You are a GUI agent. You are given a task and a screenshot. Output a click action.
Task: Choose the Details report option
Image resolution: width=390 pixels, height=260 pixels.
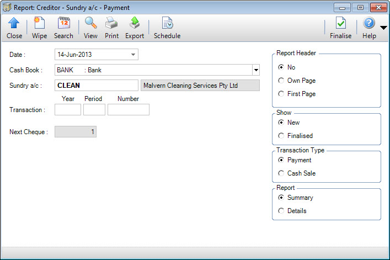coord(281,211)
